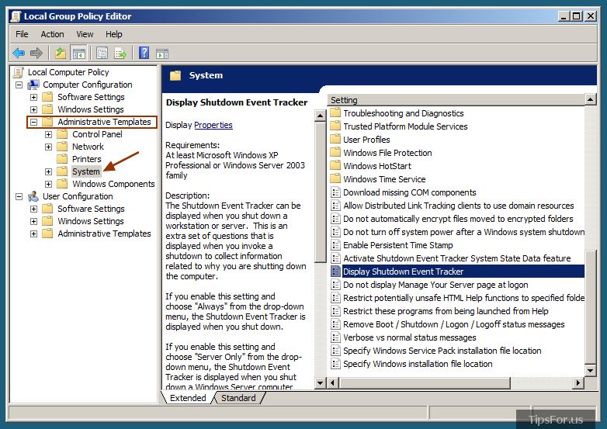Screen dimensions: 607x429
Task: Click horizontal scrollbar right arrow
Action: pos(578,382)
